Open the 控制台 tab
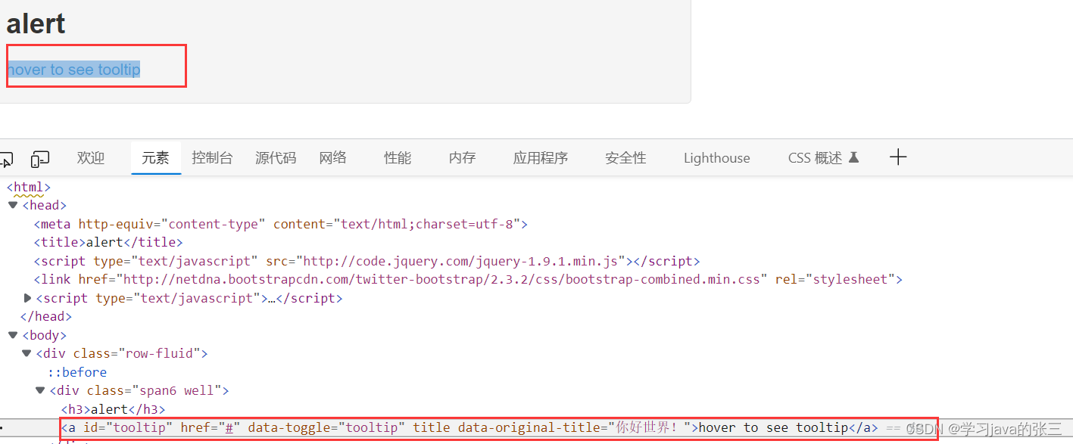 pos(212,158)
